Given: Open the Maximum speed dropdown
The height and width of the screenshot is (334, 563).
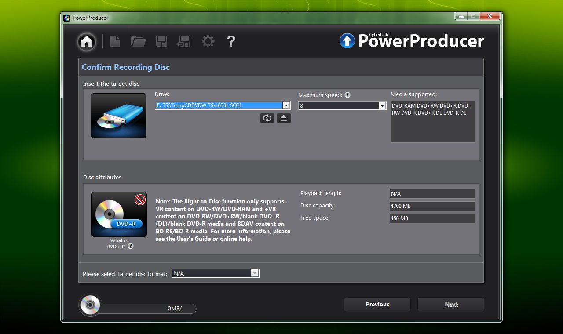Looking at the screenshot, I should point(382,105).
